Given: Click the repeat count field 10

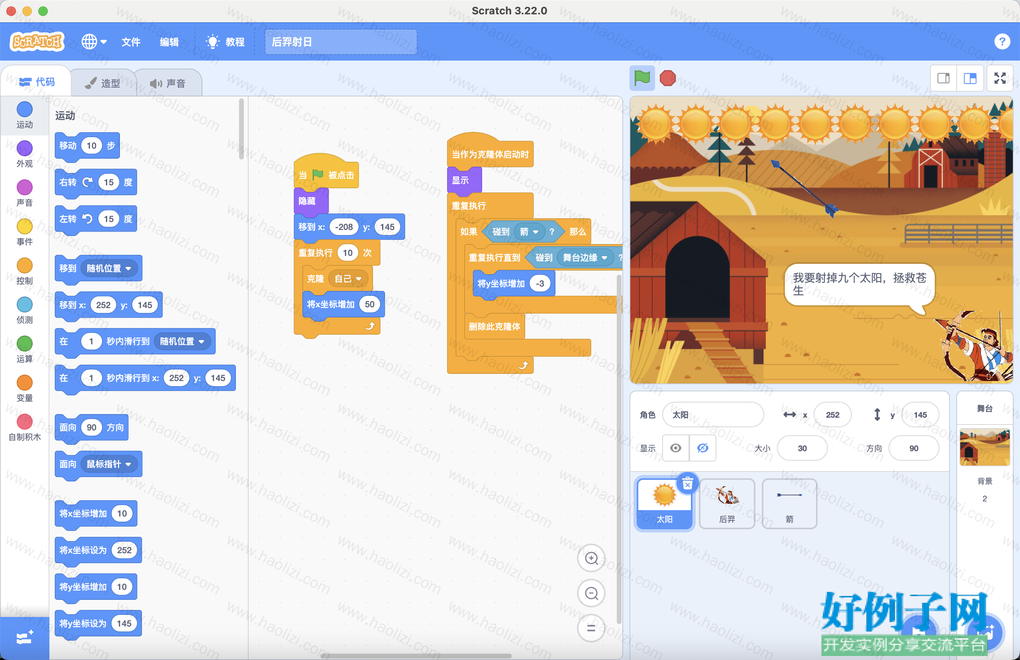Looking at the screenshot, I should (347, 252).
